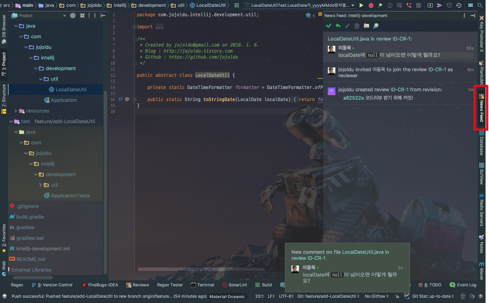Expand folded import section in editor
489x303 pixels.
pyautogui.click(x=135, y=27)
